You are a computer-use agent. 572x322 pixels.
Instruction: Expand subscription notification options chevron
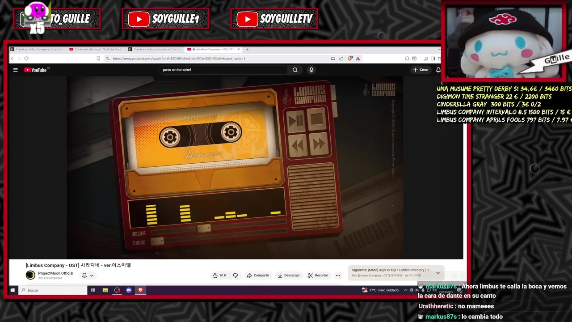click(x=92, y=275)
